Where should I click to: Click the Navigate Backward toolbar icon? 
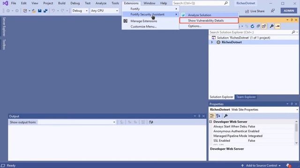[8, 11]
